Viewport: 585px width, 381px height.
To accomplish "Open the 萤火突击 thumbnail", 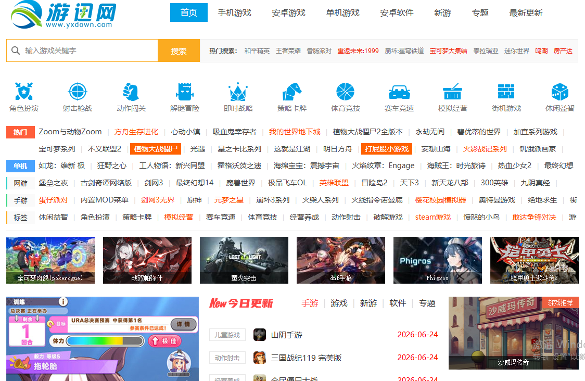I will 244,260.
